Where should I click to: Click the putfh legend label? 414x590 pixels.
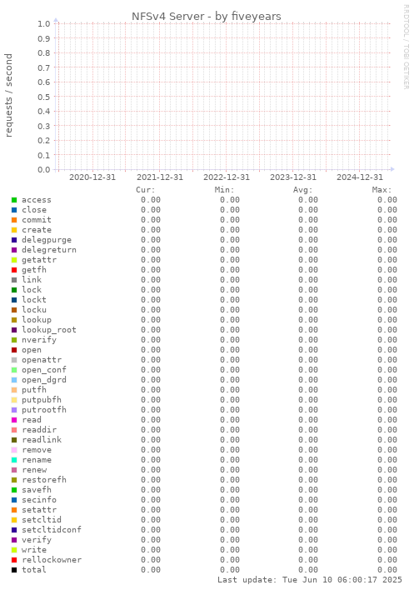pyautogui.click(x=34, y=390)
